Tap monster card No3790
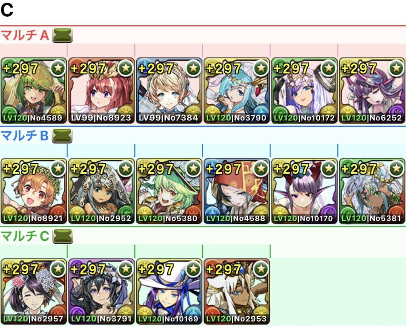Viewport: 406px width, 327px height. click(x=237, y=91)
